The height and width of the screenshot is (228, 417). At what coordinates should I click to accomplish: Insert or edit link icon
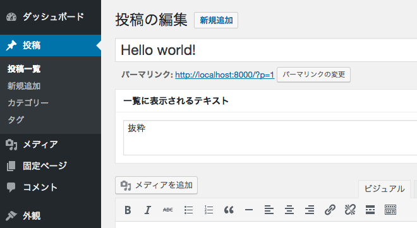click(x=330, y=210)
